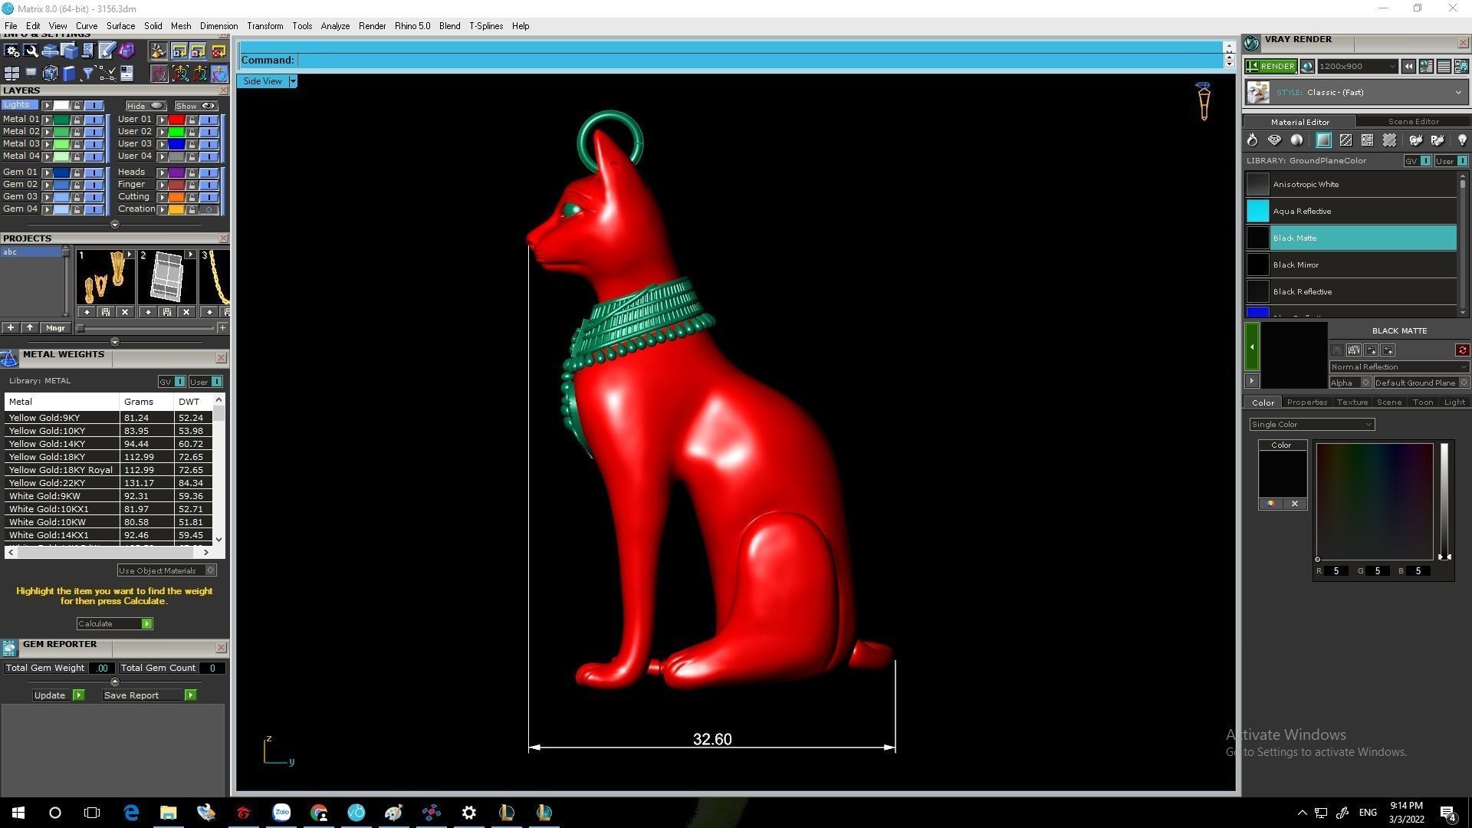Screen dimensions: 1472x828
Task: Toggle the User library switch in V-Ray panel
Action: tap(1452, 161)
